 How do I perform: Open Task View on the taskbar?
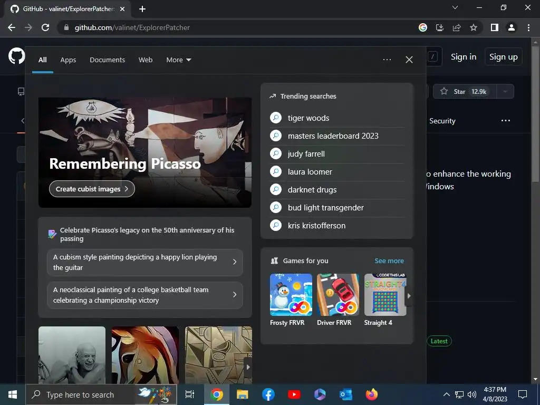(x=190, y=394)
